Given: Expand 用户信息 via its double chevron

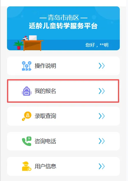Looking at the screenshot, I should tap(102, 166).
